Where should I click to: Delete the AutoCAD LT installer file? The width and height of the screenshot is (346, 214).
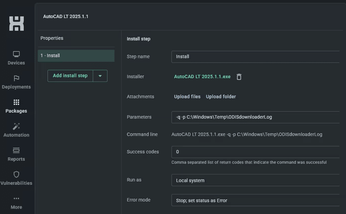pos(239,76)
